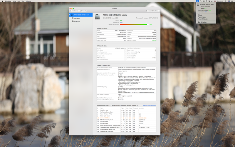Select the Power-On Hours (POH) row

tap(126, 114)
